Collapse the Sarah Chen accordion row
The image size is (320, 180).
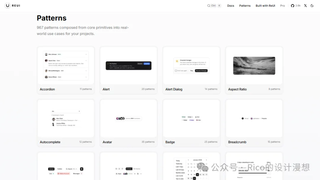tap(86, 60)
